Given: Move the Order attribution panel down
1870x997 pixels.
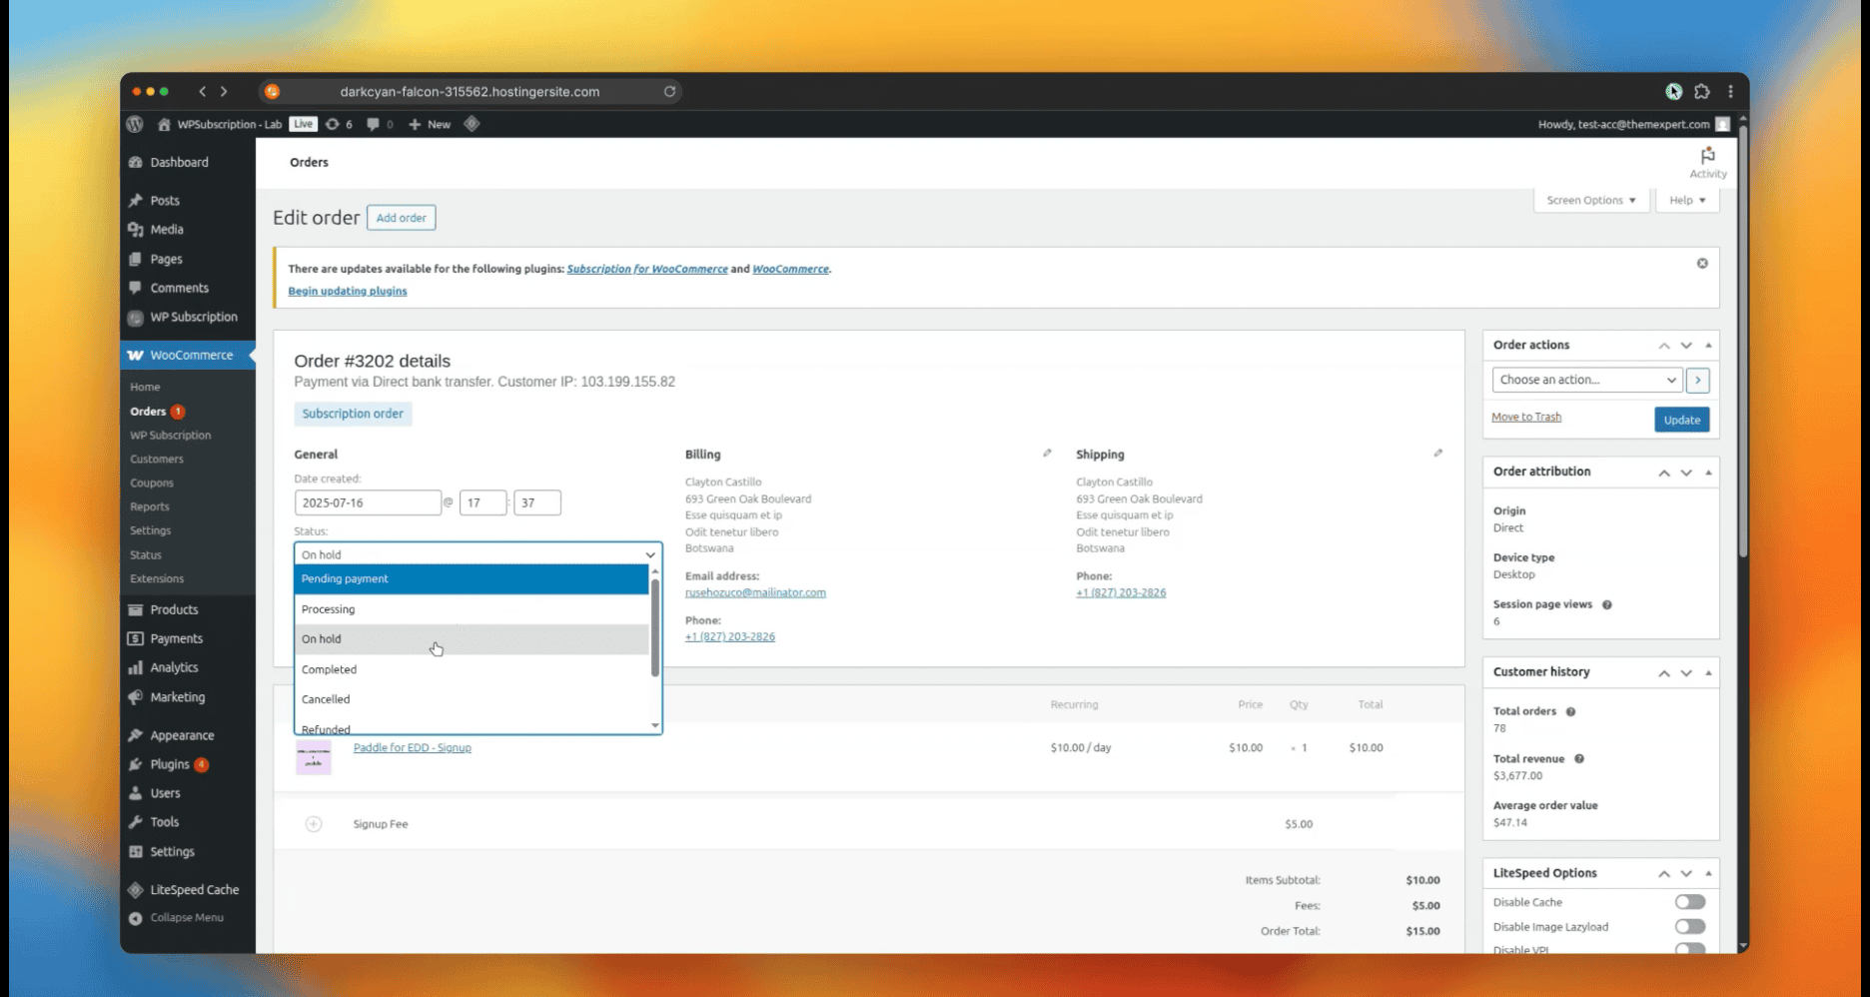Looking at the screenshot, I should pyautogui.click(x=1686, y=473).
